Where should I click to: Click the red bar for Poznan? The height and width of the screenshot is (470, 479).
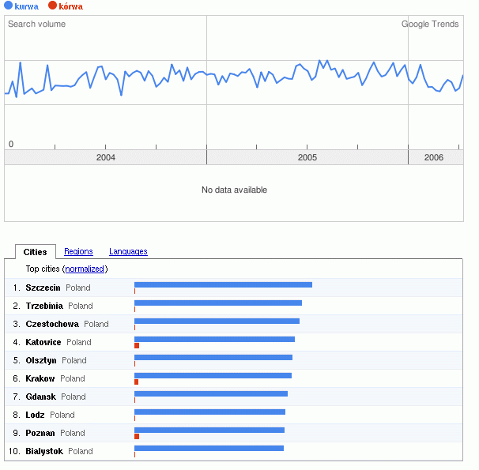click(137, 437)
